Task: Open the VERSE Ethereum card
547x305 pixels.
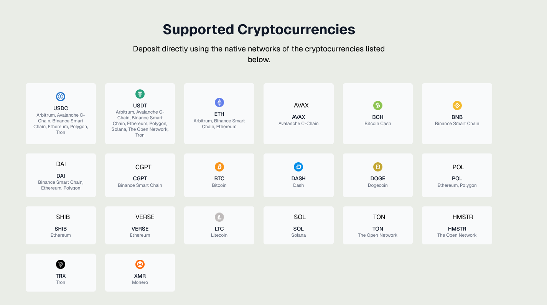Action: pyautogui.click(x=140, y=225)
